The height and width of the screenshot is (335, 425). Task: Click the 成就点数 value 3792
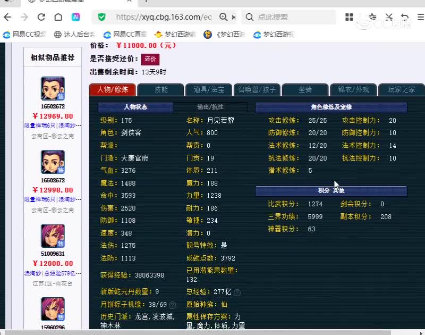228,258
